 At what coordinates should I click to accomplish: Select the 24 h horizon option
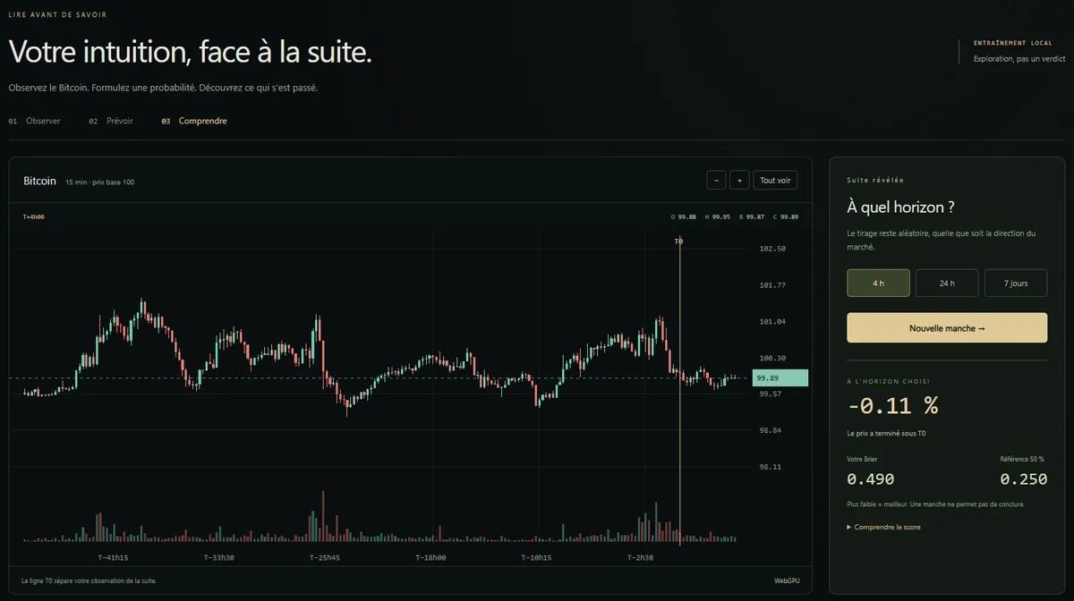pos(947,283)
